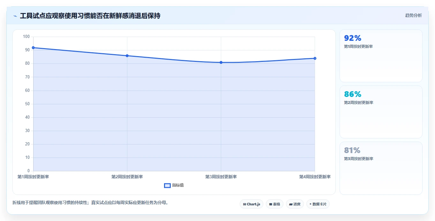The image size is (435, 221).
Task: Open the 92% 第1周按时更新率 card
Action: pos(381,56)
